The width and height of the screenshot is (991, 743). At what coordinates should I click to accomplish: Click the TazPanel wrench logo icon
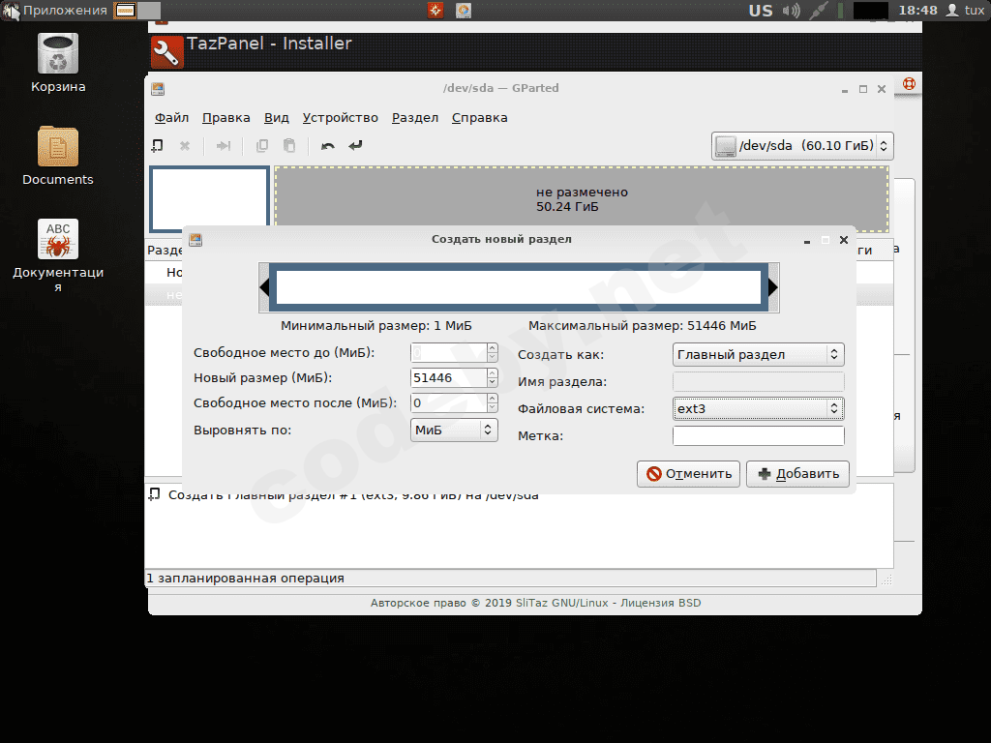click(x=166, y=52)
